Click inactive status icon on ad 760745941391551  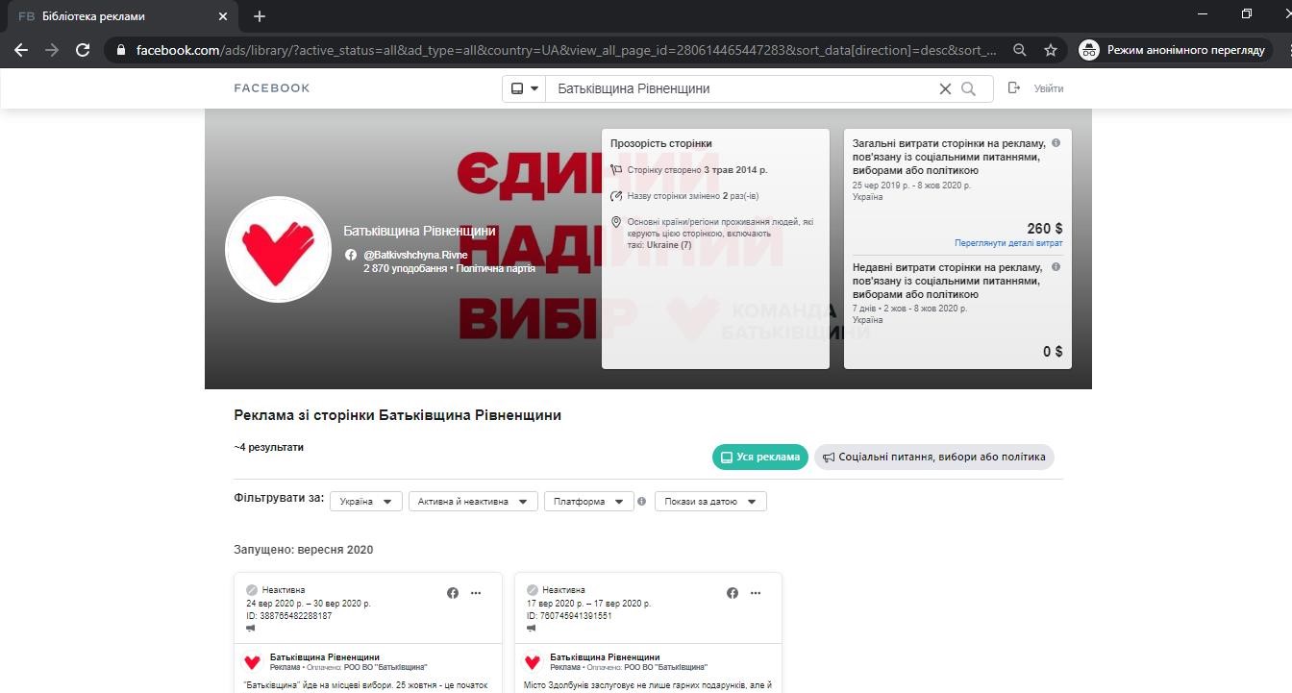tap(533, 590)
